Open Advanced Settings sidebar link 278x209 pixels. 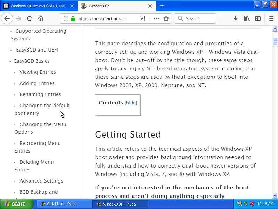pos(41,181)
